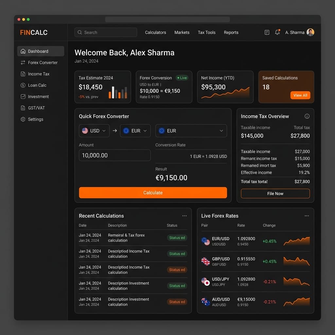Click the Remeiral & Tax forex calculation description
Screen dimensions: 335x335
pos(126,238)
